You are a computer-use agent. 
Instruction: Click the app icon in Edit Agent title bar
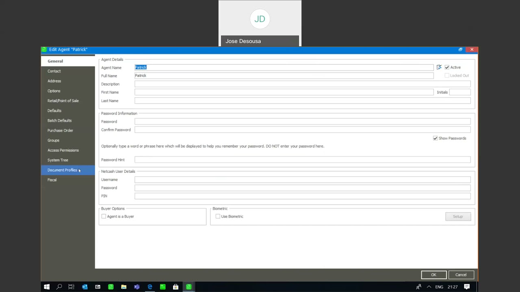pyautogui.click(x=44, y=49)
